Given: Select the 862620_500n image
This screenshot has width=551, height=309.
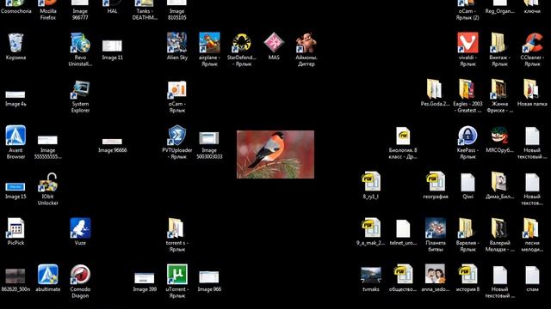Looking at the screenshot, I should [x=15, y=276].
